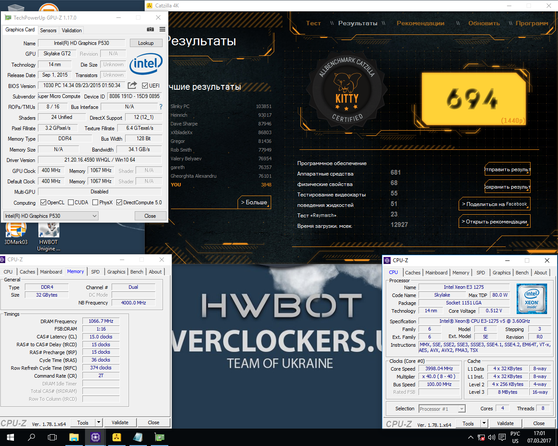Viewport: 558px width, 446px height.
Task: Show hidden tray icons chevron
Action: 470,437
